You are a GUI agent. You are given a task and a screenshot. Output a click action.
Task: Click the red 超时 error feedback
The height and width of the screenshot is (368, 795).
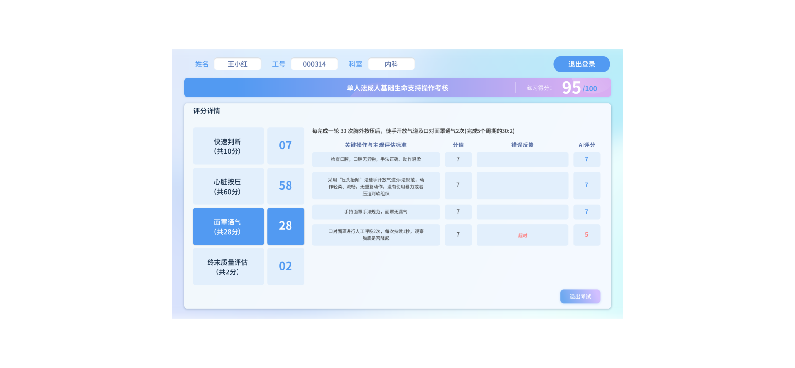tap(522, 236)
